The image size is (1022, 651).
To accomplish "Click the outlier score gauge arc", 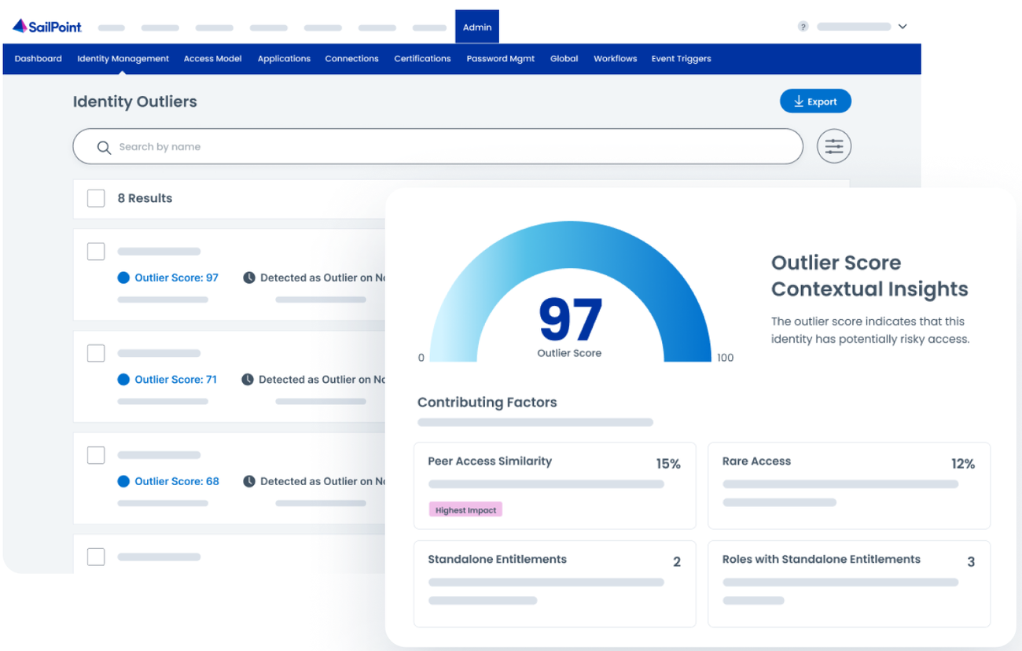I will click(570, 244).
